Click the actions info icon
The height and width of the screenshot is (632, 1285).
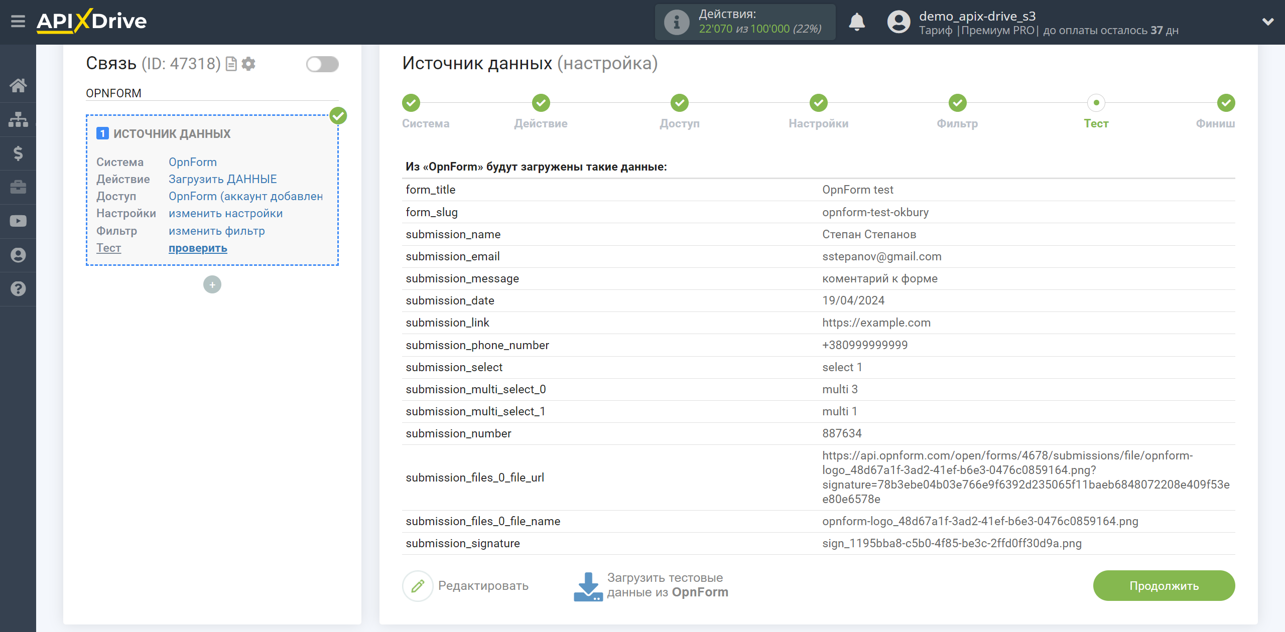point(677,22)
